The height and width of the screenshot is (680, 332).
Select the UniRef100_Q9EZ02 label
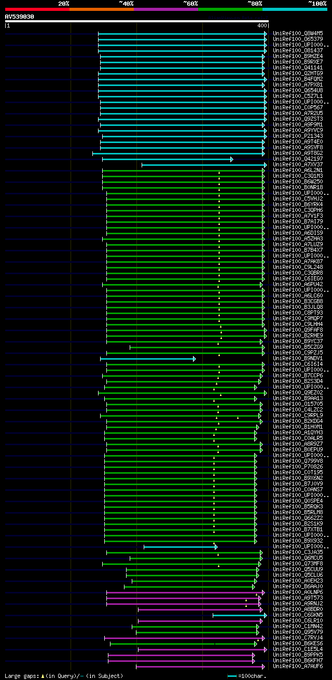[x=298, y=393]
